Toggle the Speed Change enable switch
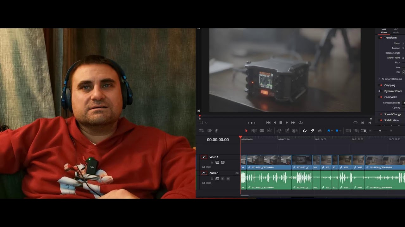Image resolution: width=405 pixels, height=227 pixels. coord(381,114)
